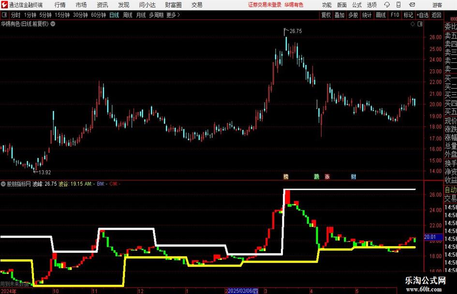Open the 市场 menu
This screenshot has width=457, height=294.
coord(81,5)
